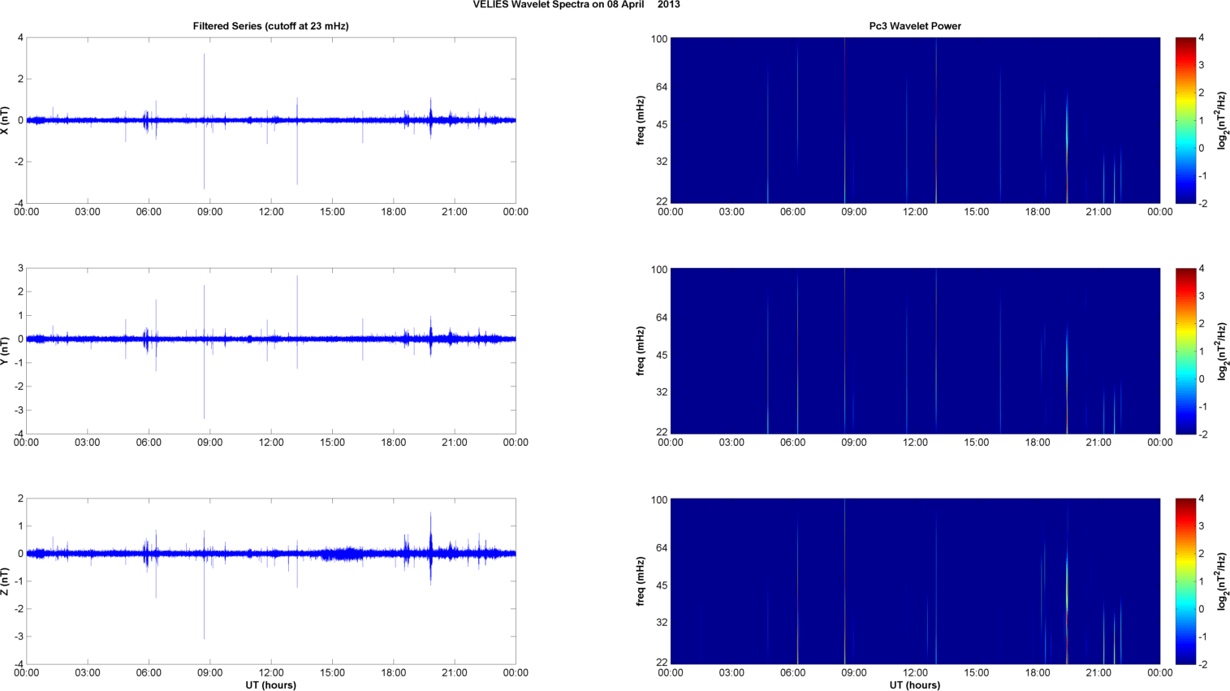The width and height of the screenshot is (1230, 691).
Task: Click log2(nT²/Hz) label beside bottom colorbar
Action: point(1222,581)
